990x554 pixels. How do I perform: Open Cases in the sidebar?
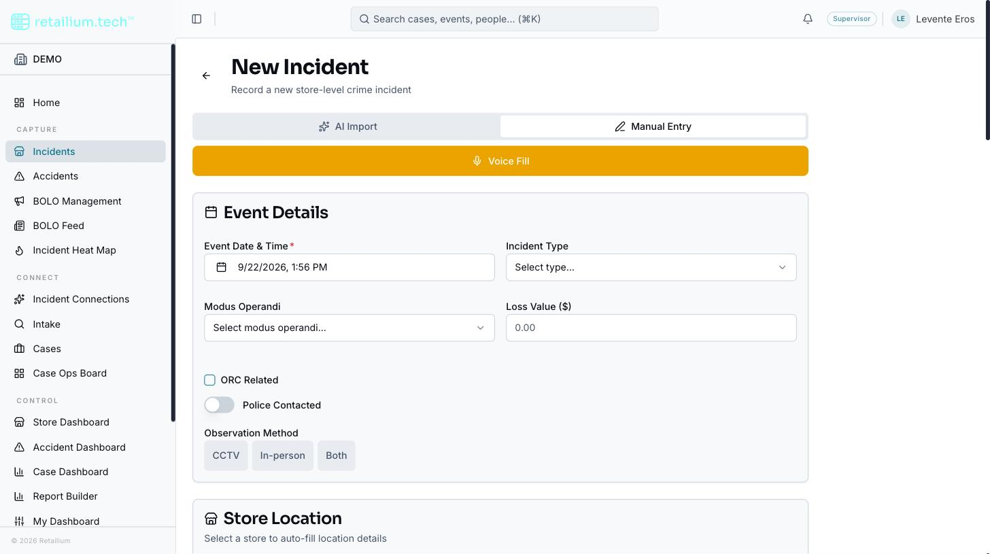point(86,349)
